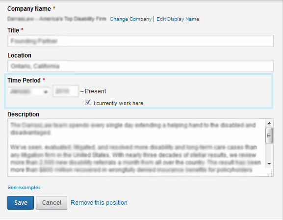Viewport: 283px width, 220px height.
Task: Click the Description scrollbar thumb
Action: [269, 136]
